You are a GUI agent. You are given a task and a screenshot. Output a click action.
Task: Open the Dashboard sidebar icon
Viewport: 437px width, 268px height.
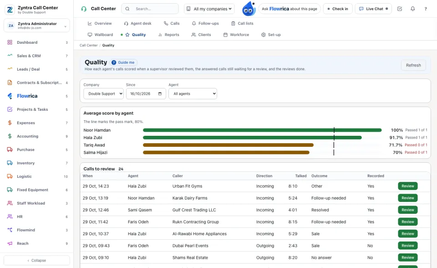10,42
